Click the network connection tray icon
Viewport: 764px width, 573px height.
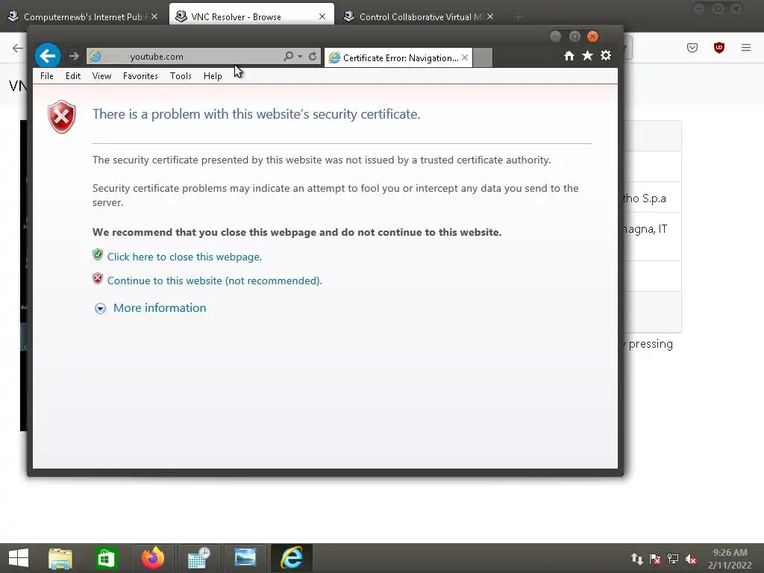click(673, 559)
